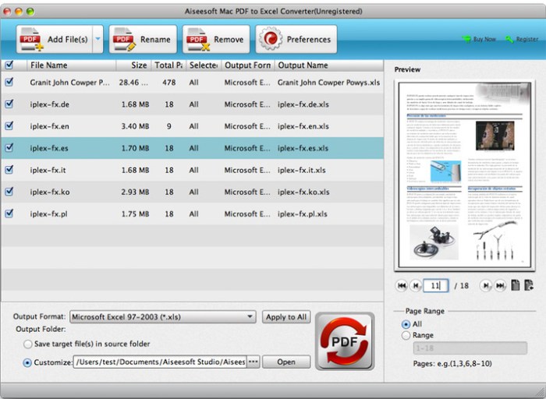This screenshot has width=546, height=399.
Task: Click the 3.40 MB size value
Action: (135, 126)
